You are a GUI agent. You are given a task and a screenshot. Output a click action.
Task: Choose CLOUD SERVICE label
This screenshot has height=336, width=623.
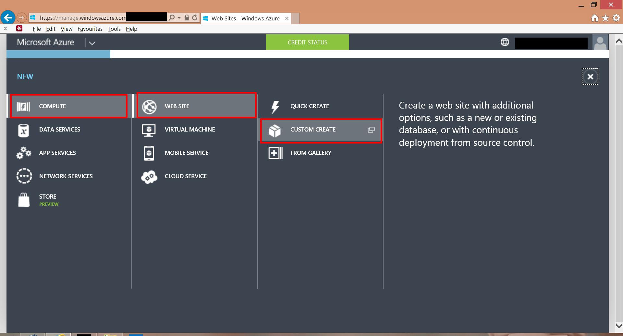click(186, 176)
